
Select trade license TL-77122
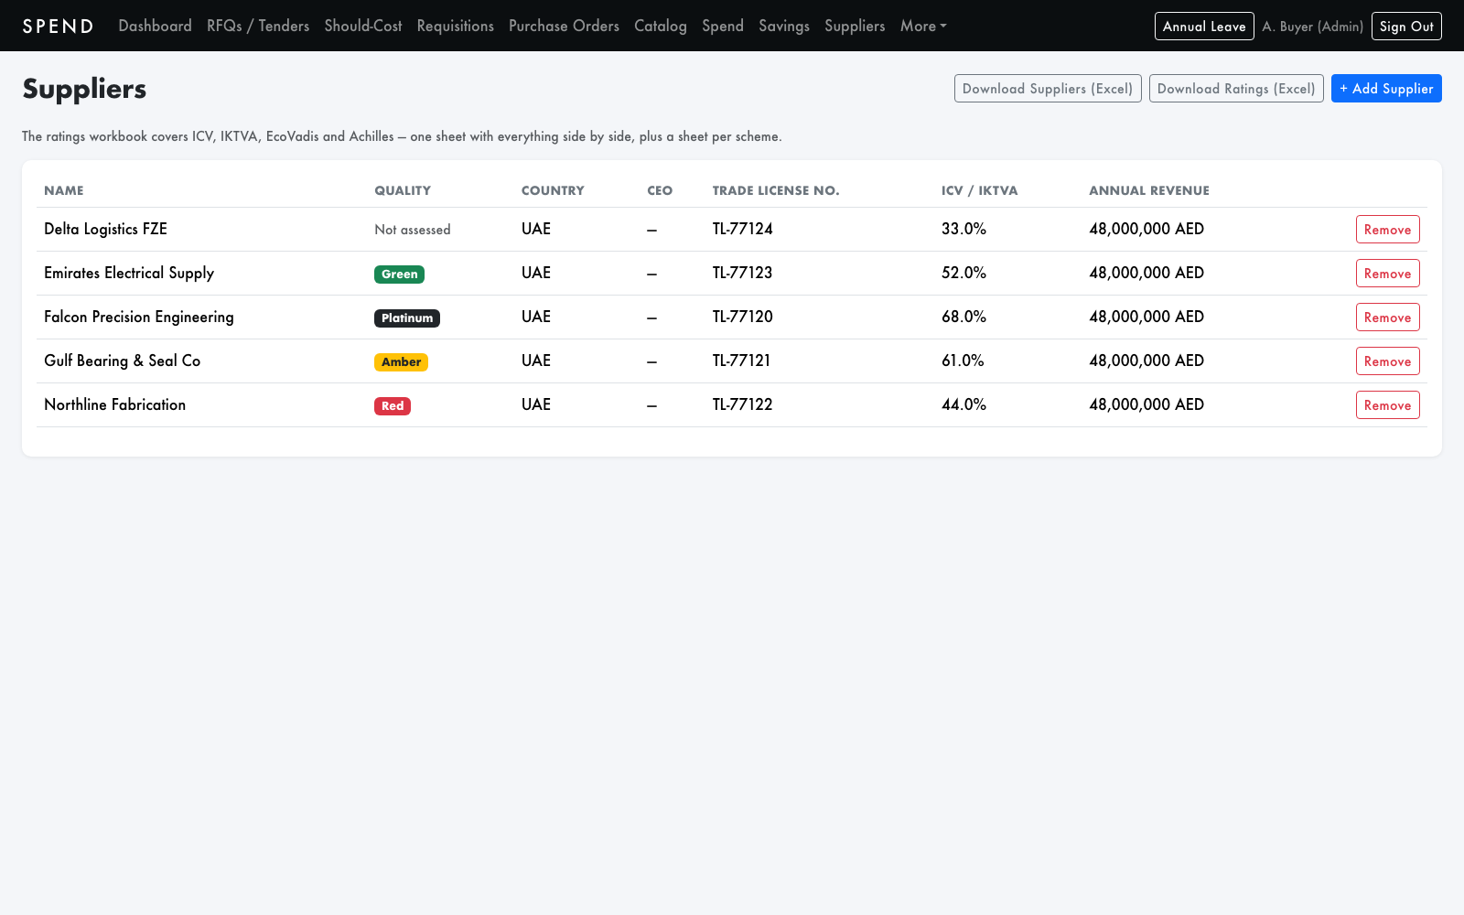point(743,404)
